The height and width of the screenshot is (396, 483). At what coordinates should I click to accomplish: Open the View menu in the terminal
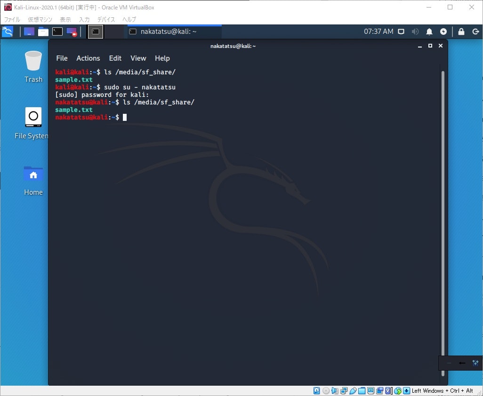tap(138, 58)
